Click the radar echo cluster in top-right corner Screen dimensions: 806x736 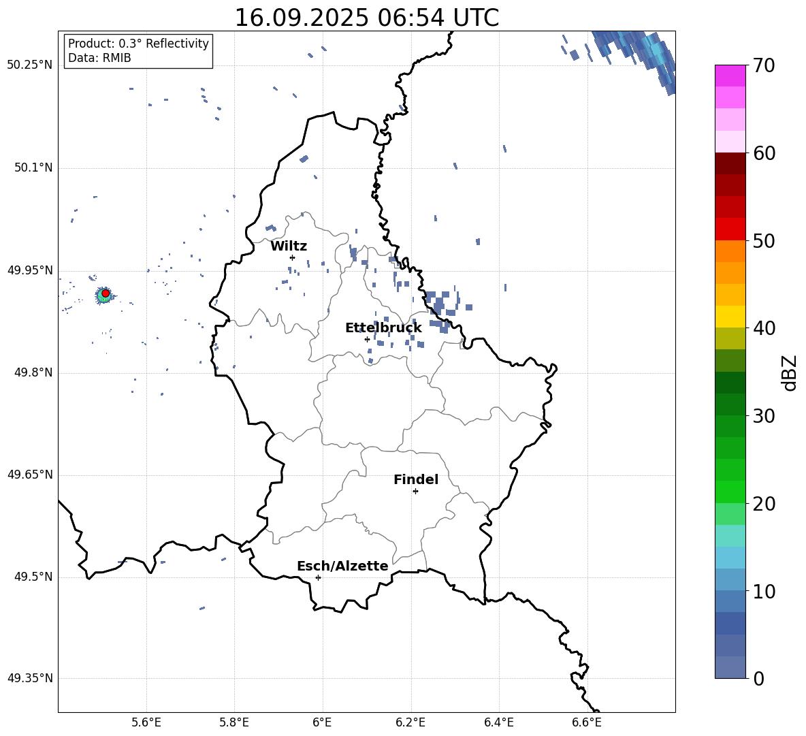coord(635,57)
